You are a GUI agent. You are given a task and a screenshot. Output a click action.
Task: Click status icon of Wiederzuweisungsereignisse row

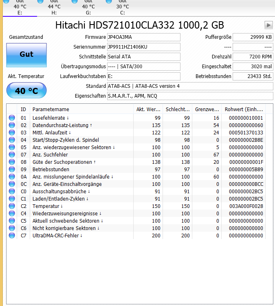coord(12,213)
